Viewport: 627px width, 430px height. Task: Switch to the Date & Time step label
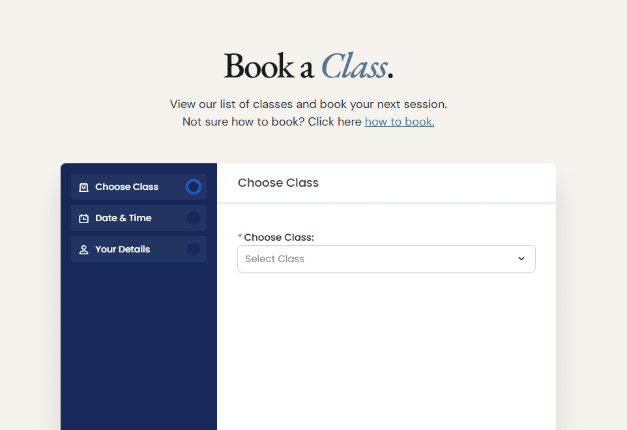123,219
